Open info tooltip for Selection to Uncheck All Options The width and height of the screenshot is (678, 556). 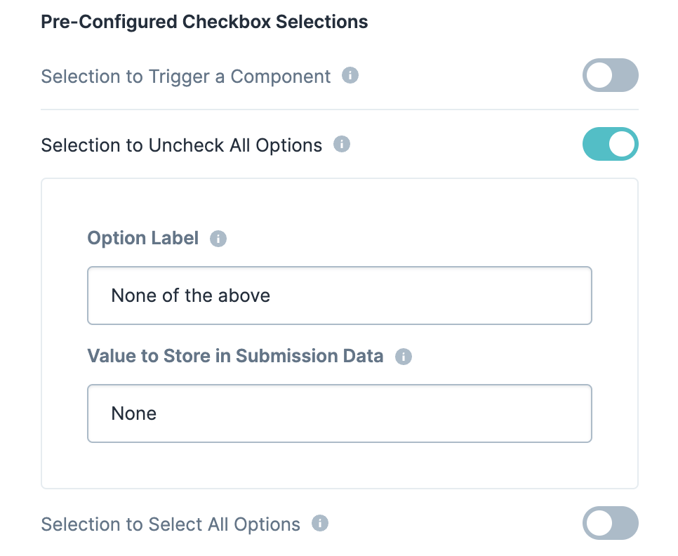pyautogui.click(x=342, y=144)
